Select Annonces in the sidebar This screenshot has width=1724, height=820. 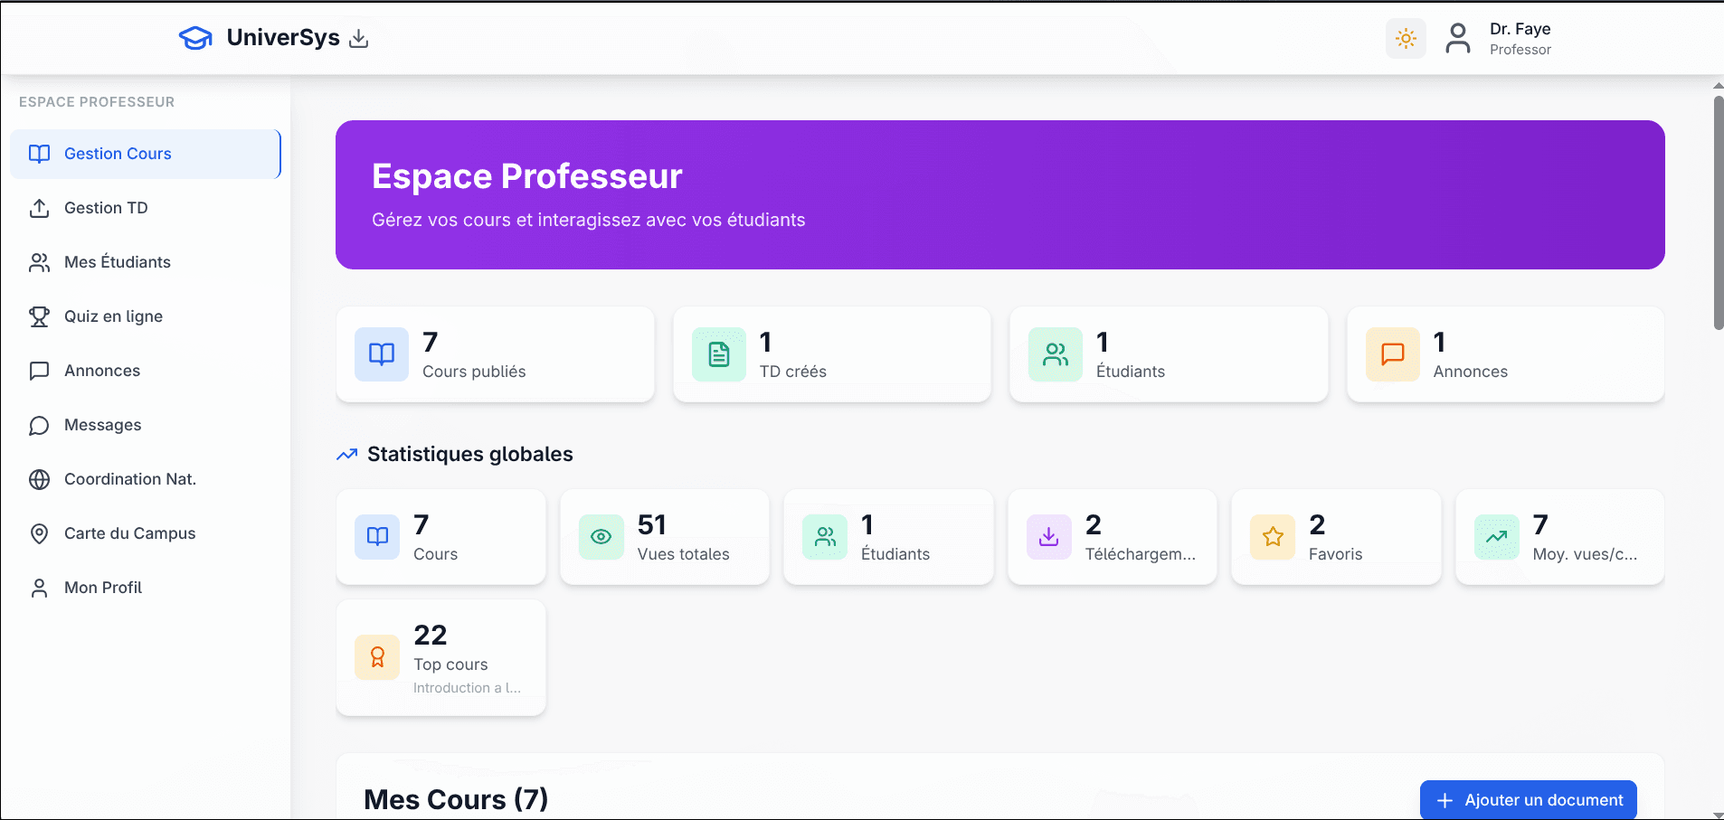coord(146,371)
